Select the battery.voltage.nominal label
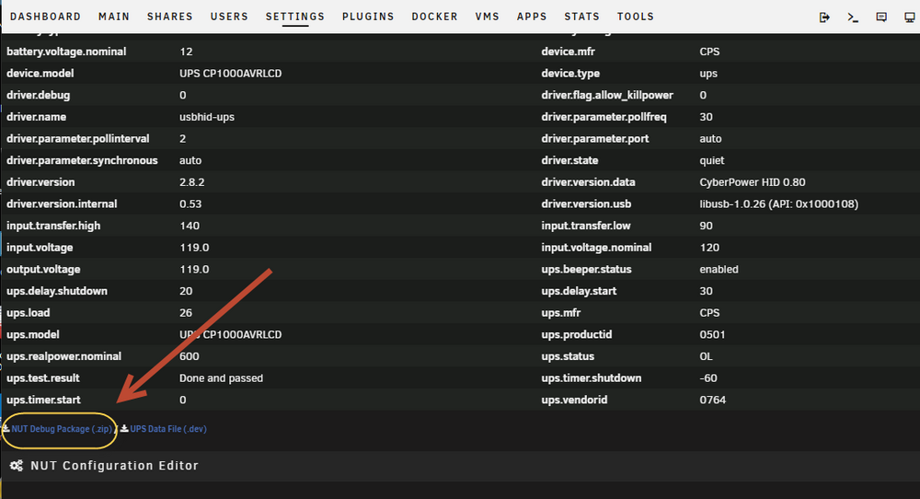This screenshot has width=920, height=499. tap(66, 52)
